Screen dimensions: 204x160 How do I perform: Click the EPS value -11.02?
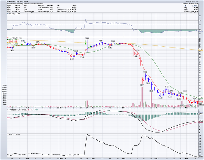coord(74,8)
